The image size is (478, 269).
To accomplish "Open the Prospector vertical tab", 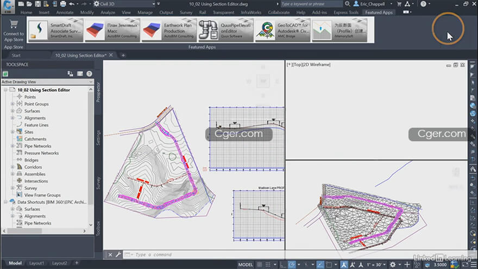I will [x=98, y=92].
